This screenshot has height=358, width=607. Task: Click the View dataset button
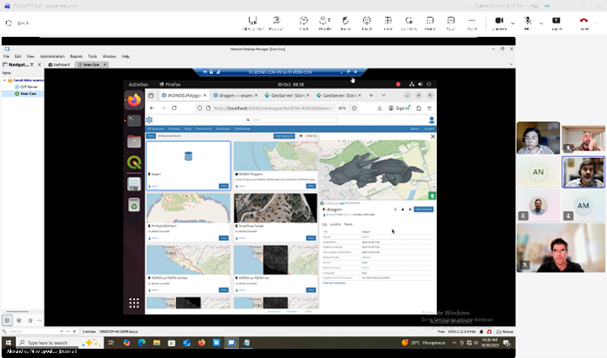point(423,209)
